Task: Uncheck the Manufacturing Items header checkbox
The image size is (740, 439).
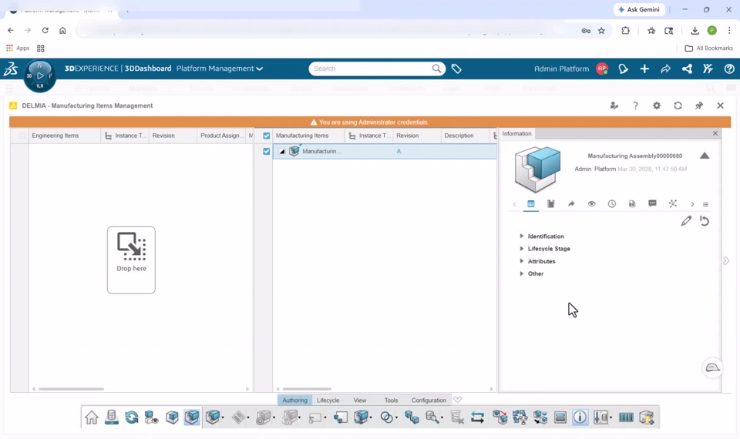Action: (x=266, y=136)
